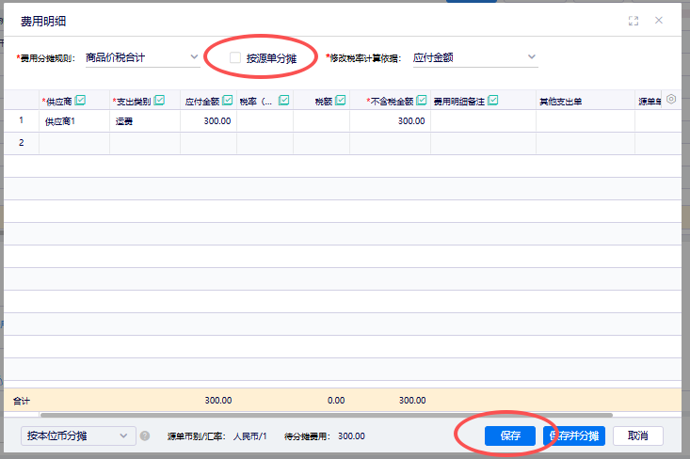This screenshot has width=690, height=459.
Task: Click the 支出类别 column edit icon
Action: click(159, 101)
